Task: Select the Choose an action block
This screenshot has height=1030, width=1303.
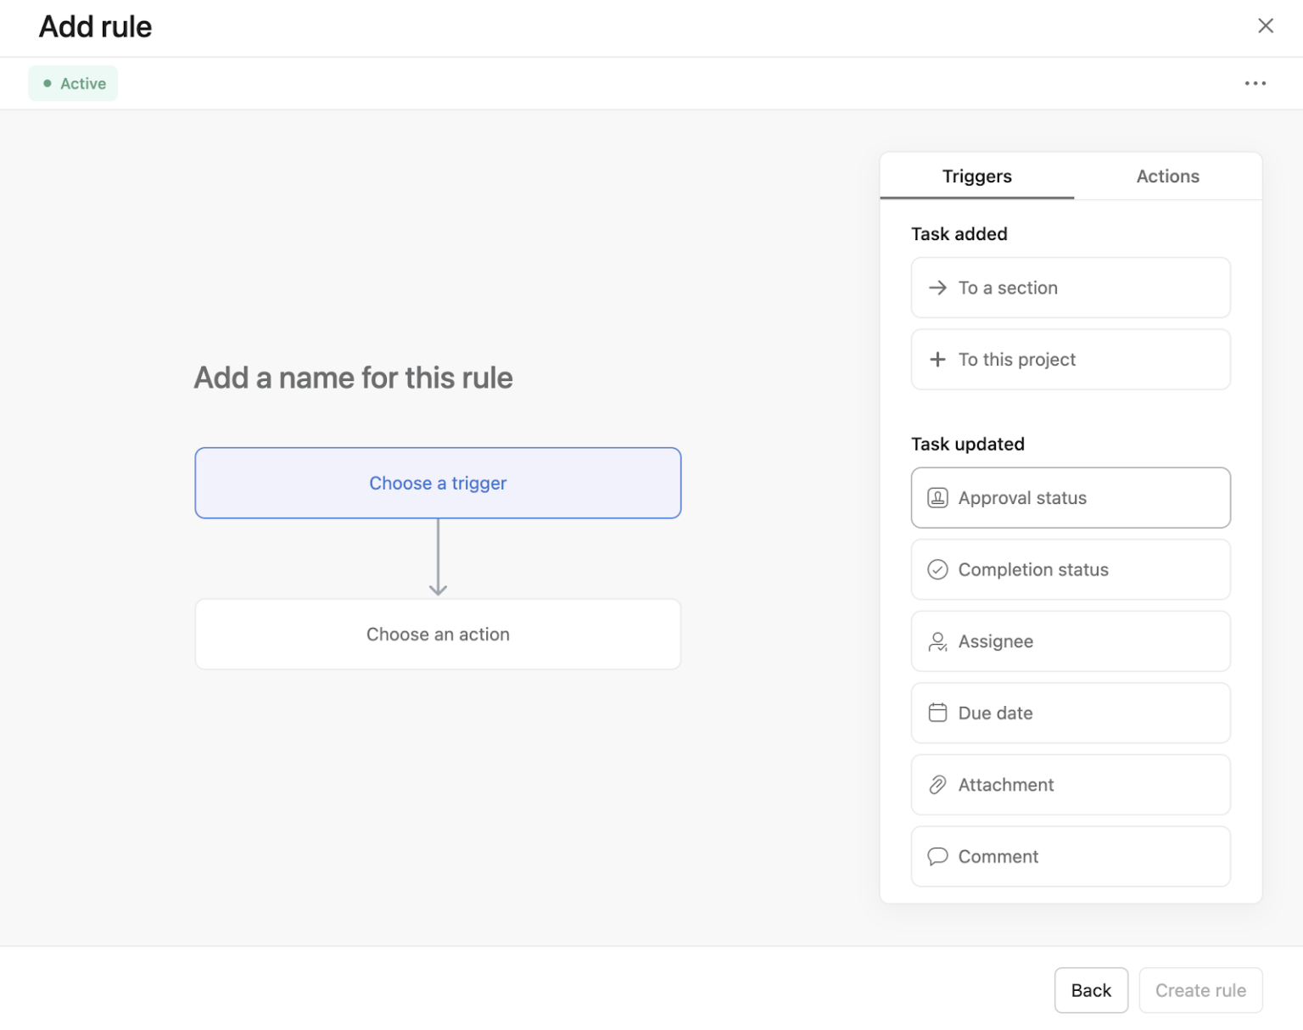Action: coord(438,634)
